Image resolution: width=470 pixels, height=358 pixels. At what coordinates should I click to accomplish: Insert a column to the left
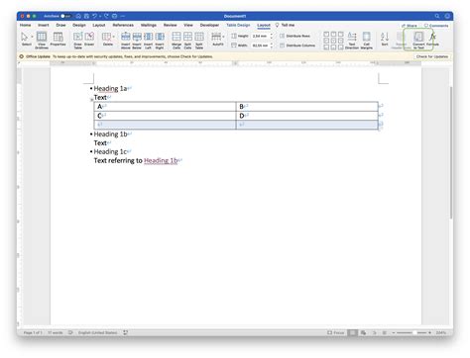(148, 41)
